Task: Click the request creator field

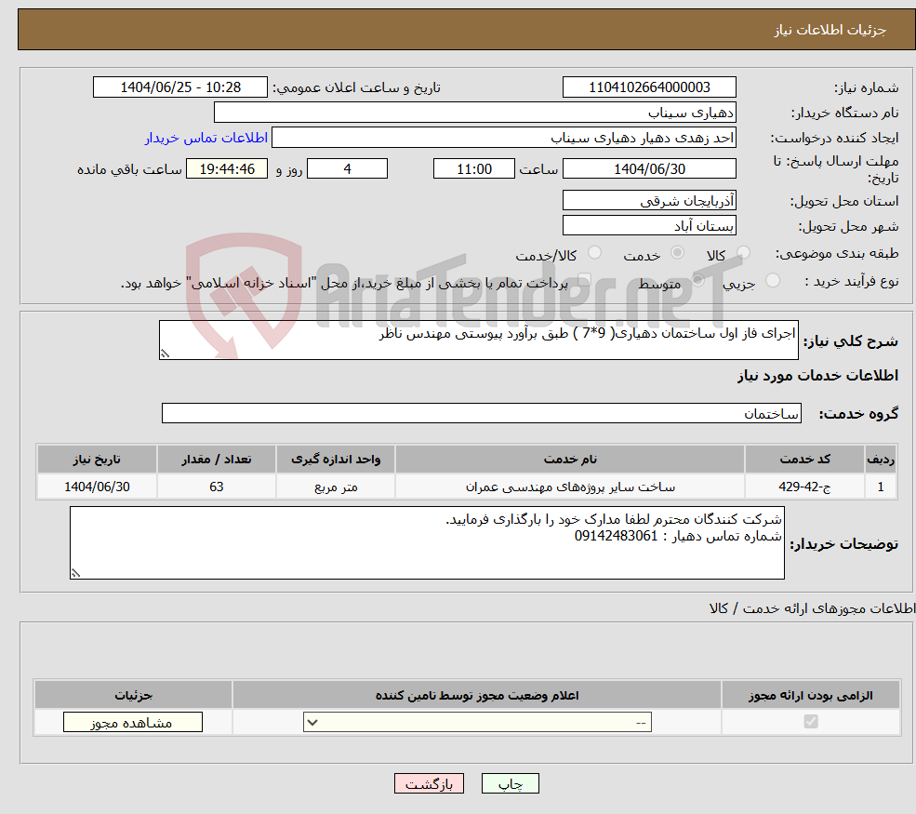Action: pos(503,138)
